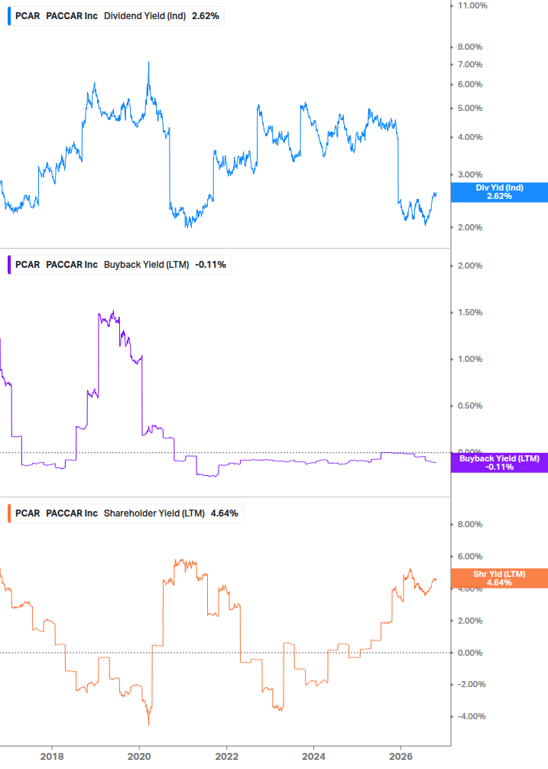Viewport: 548px width, 769px height.
Task: Click the orange Shr Yld (LTM) 4.64% axis tag
Action: (x=499, y=578)
